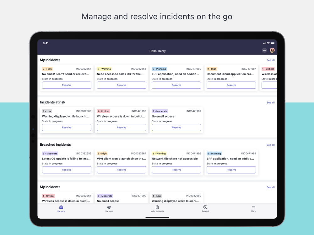Open 'Latest OS update is failing to inst...' title

(x=66, y=159)
